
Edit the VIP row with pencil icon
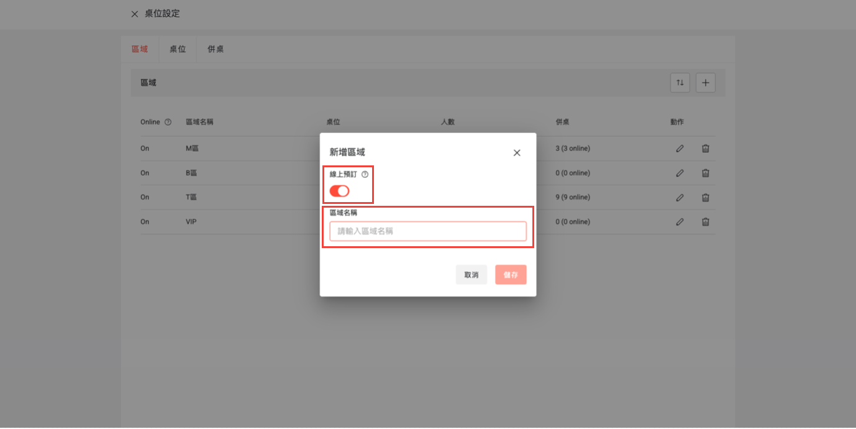(680, 222)
